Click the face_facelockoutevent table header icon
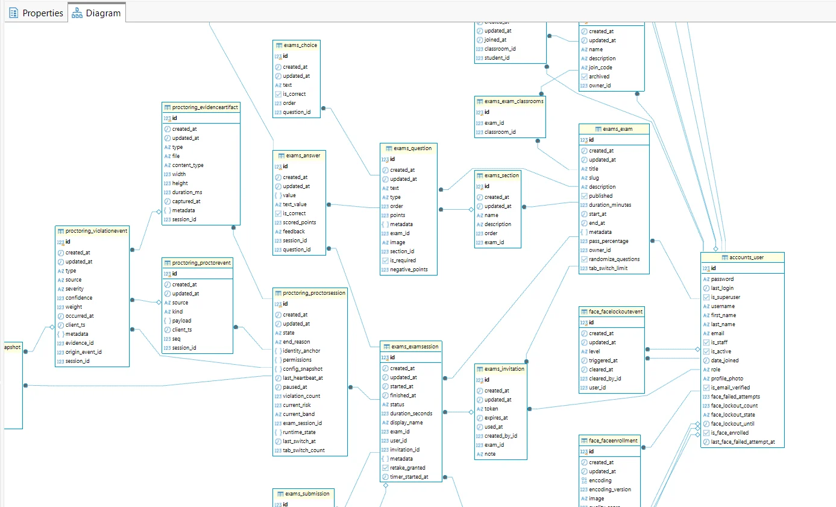Viewport: 836px width, 507px height. tap(584, 312)
